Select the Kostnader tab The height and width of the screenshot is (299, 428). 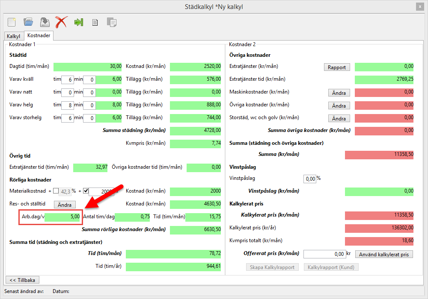(x=39, y=36)
